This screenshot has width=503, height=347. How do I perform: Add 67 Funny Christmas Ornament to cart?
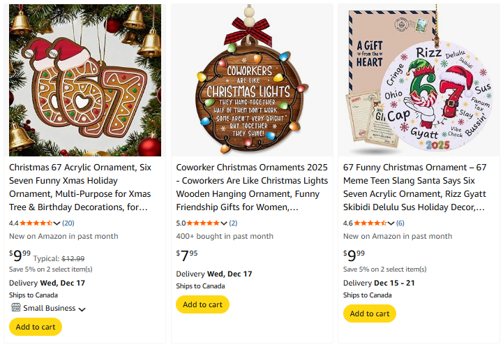(x=370, y=313)
